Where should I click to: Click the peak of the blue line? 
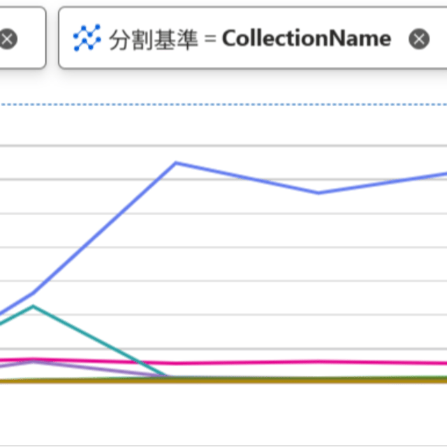tap(177, 163)
